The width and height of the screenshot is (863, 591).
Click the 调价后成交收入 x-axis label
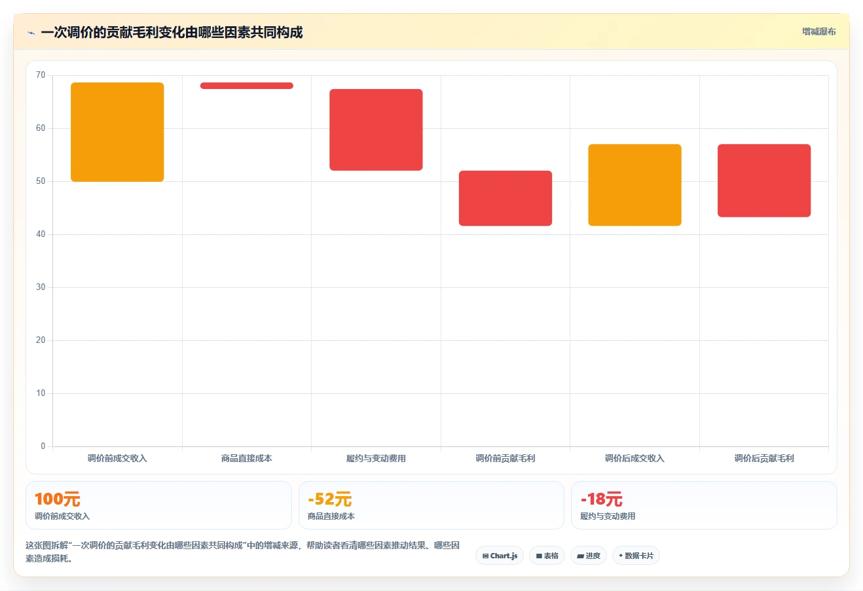[x=634, y=458]
